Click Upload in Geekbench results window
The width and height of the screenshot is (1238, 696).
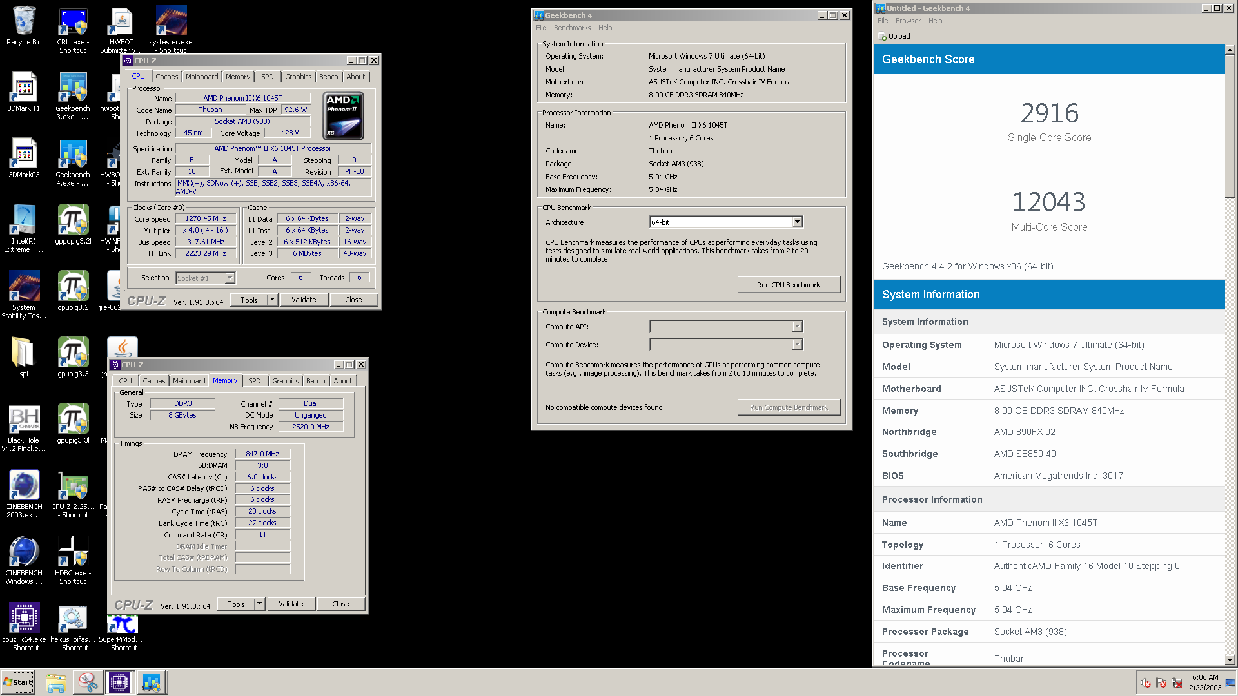tap(894, 36)
